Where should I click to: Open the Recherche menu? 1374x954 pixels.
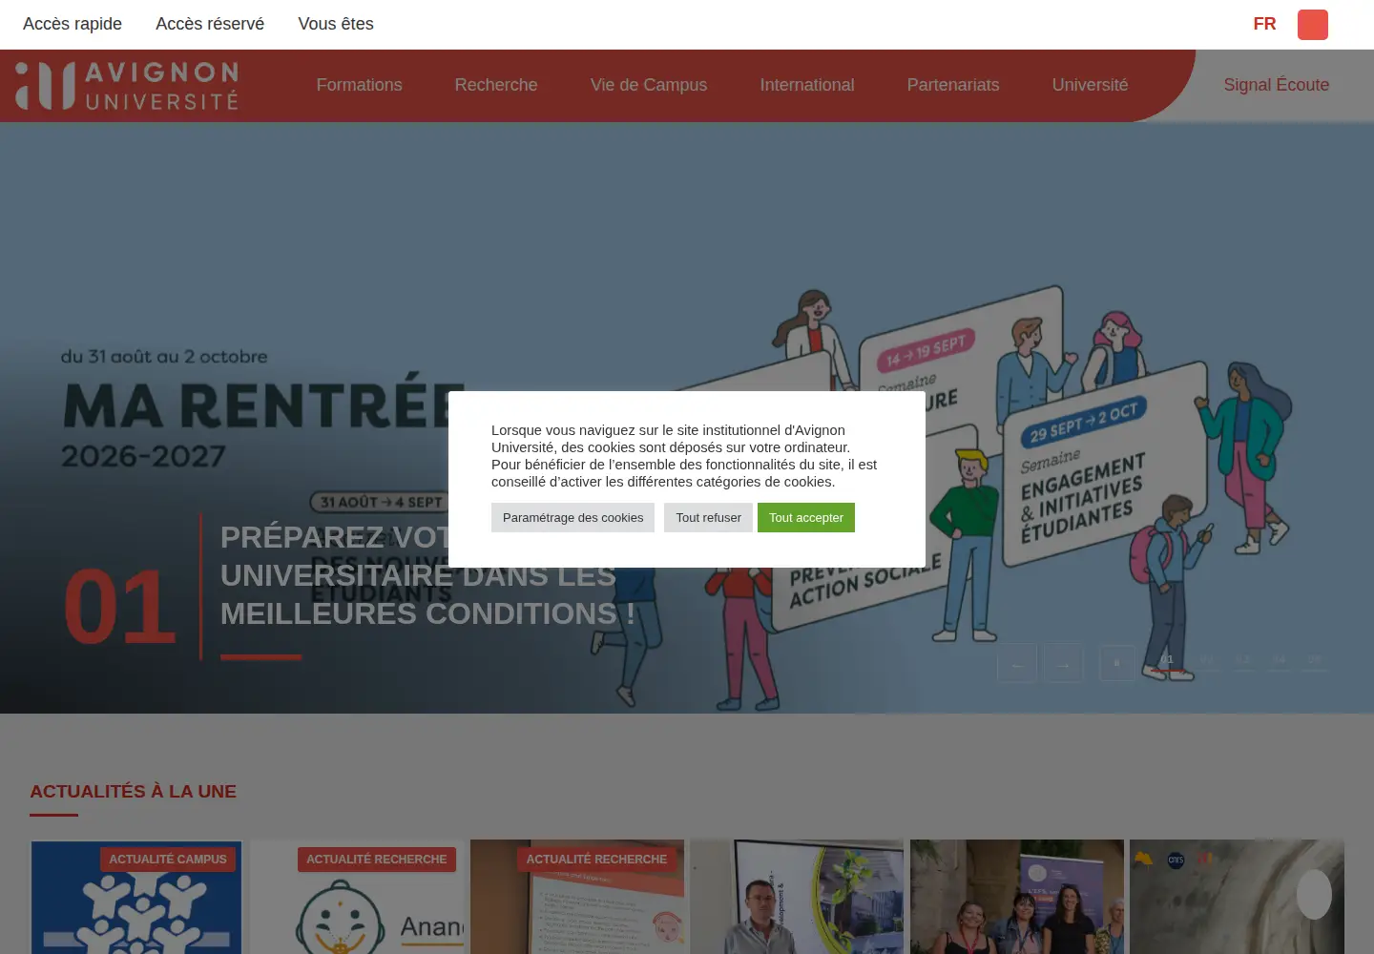click(496, 85)
